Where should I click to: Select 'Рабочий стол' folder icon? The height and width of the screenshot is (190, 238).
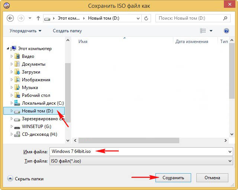pyautogui.click(x=17, y=95)
